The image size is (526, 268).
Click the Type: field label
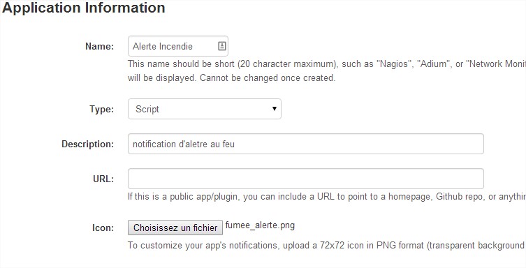pos(102,109)
